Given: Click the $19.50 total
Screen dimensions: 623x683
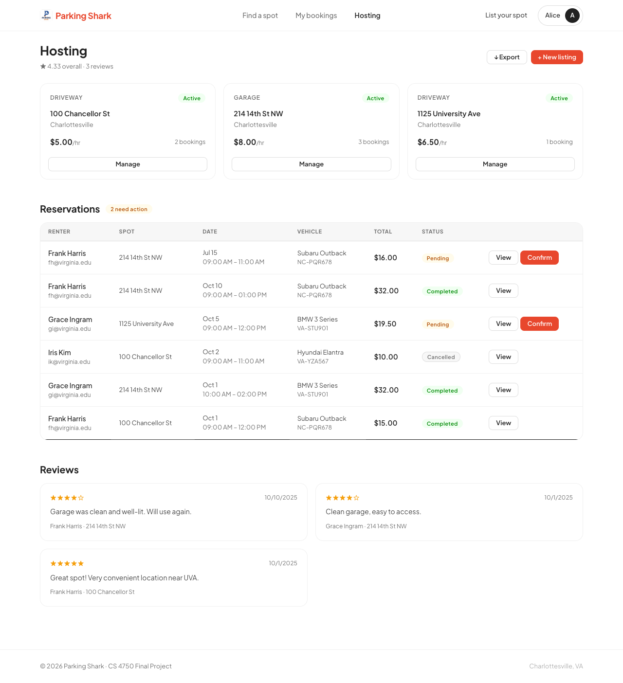Looking at the screenshot, I should tap(385, 324).
